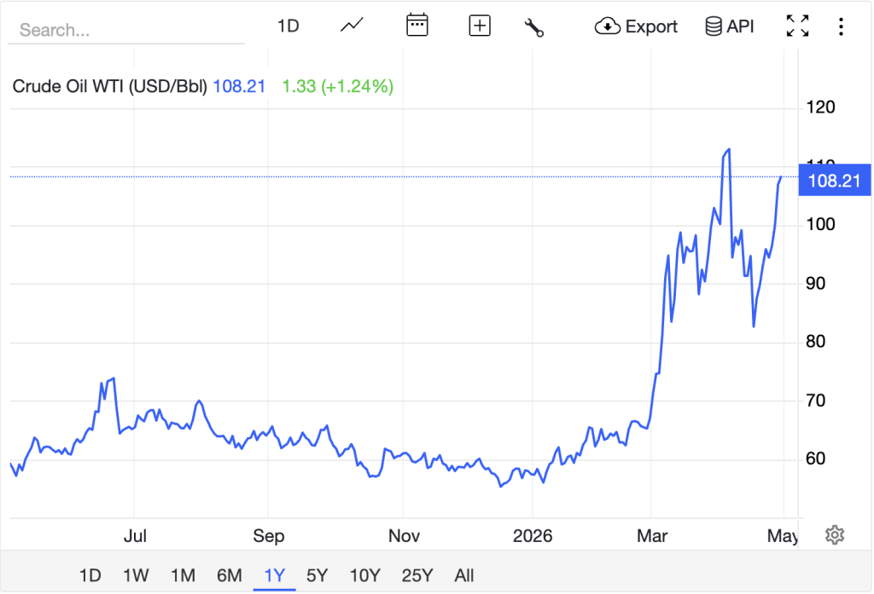Select the 1W range tab
The width and height of the screenshot is (874, 594).
point(136,575)
